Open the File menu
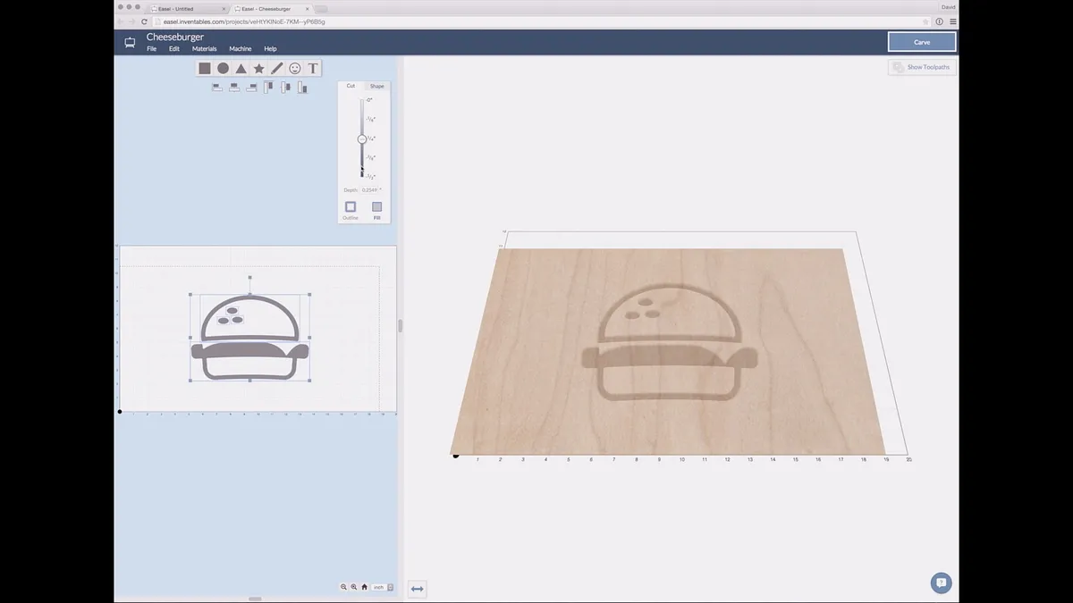Viewport: 1073px width, 603px height. point(151,49)
